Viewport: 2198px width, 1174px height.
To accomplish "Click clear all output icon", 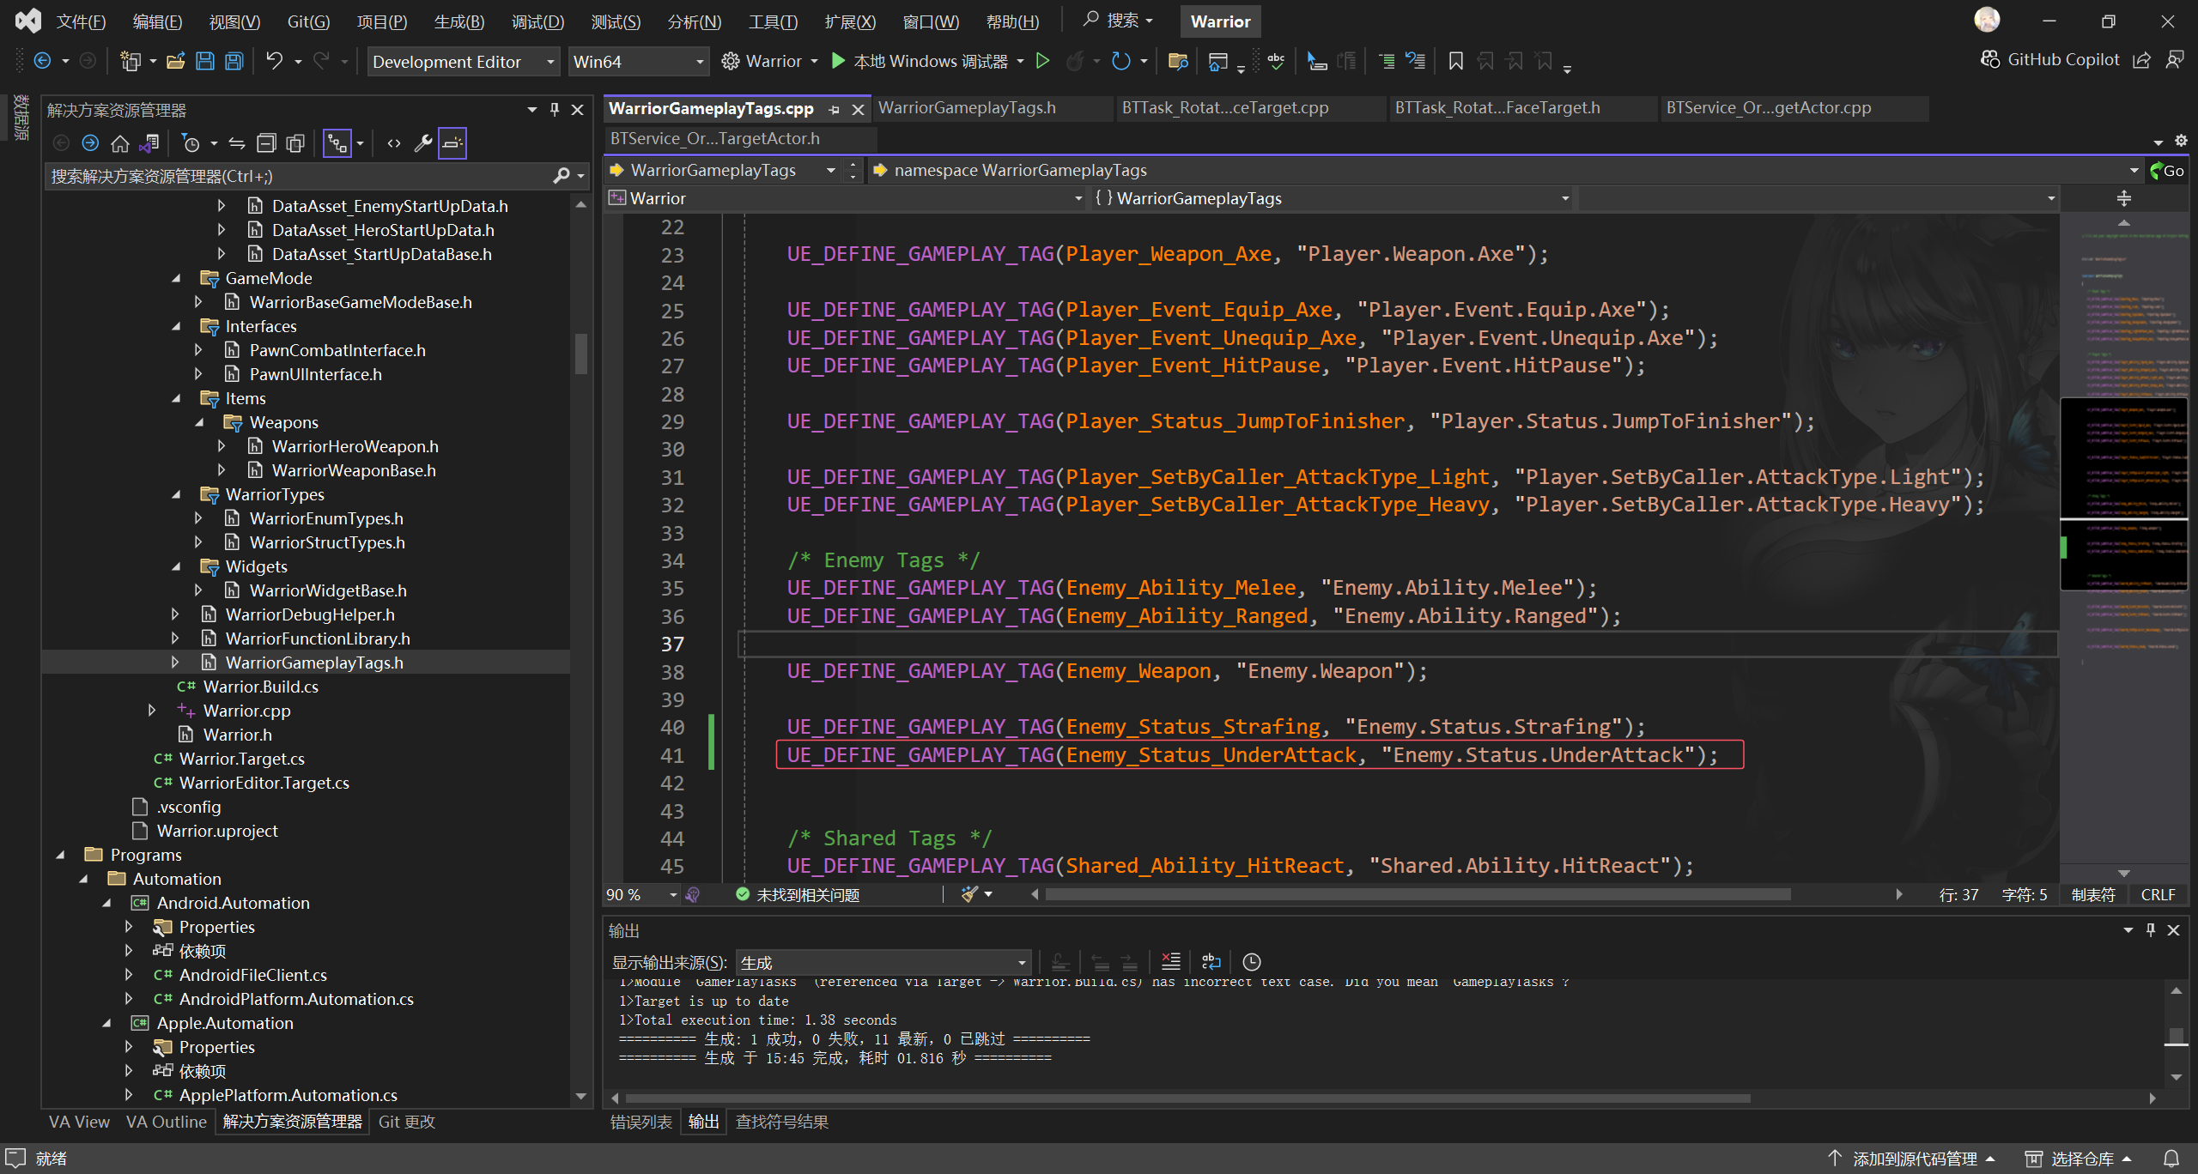I will coord(1170,962).
